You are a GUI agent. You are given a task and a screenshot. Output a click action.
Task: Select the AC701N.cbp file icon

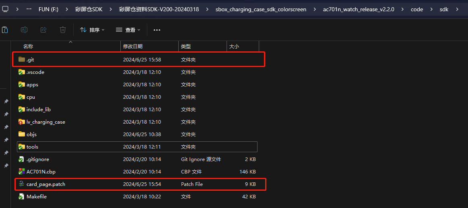[21, 171]
